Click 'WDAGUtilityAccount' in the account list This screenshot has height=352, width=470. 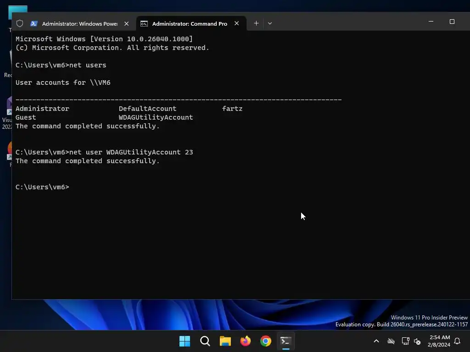156,117
